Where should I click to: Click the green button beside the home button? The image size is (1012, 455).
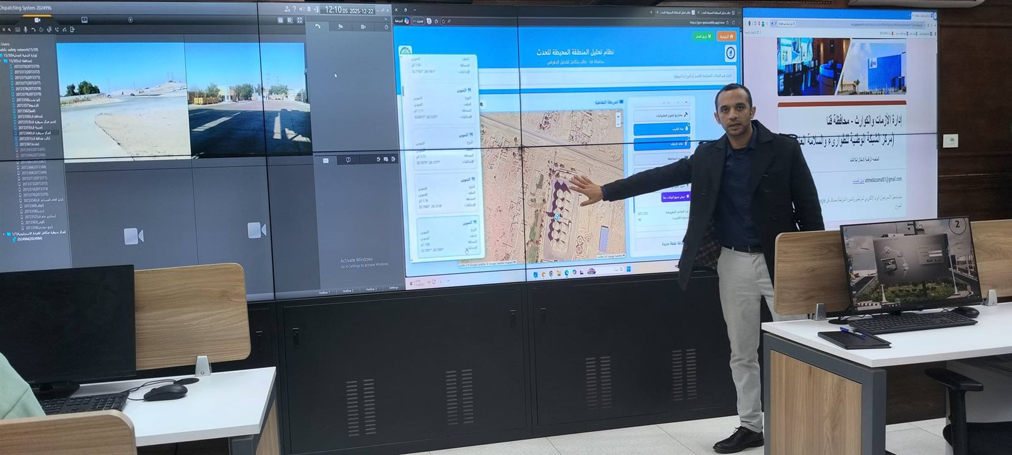pos(702,37)
